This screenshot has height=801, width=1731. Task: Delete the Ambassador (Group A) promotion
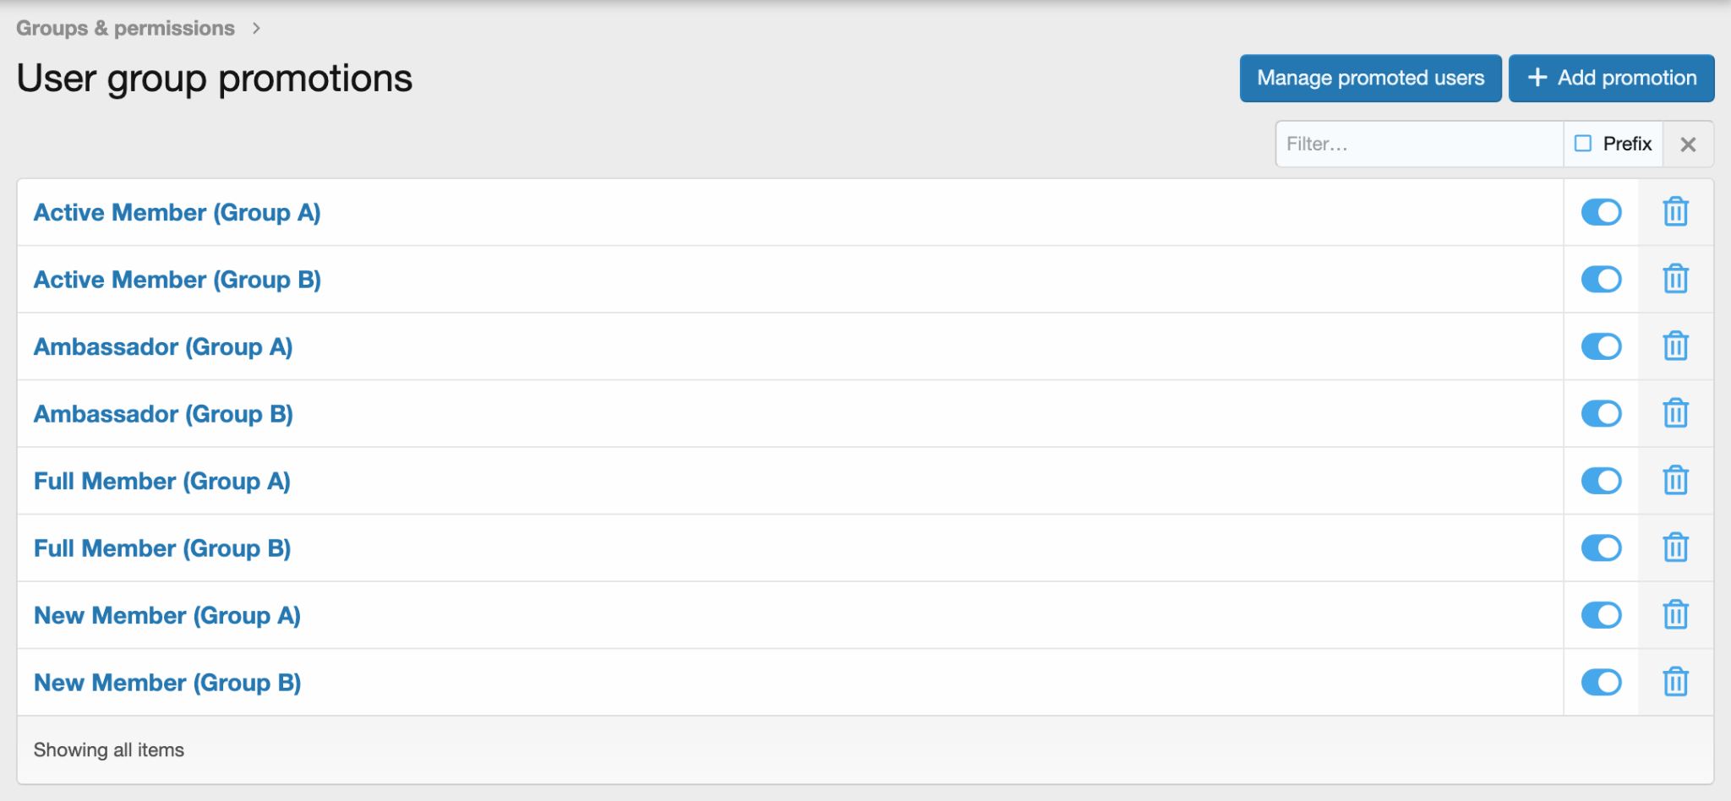[x=1675, y=346]
